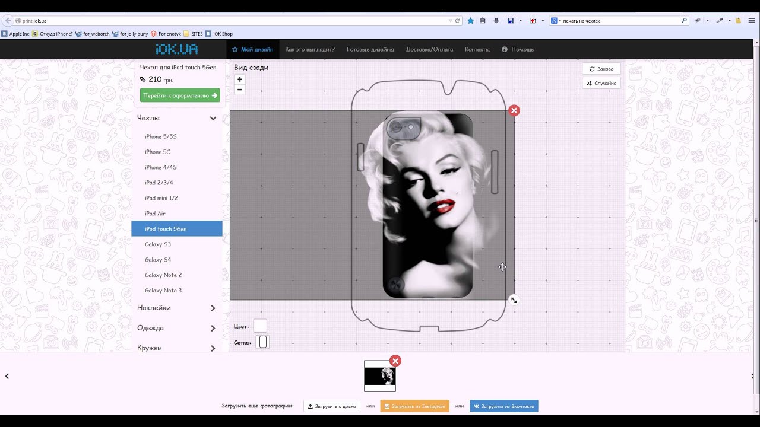Image resolution: width=760 pixels, height=427 pixels.
Task: Click the bookmarks list icon
Action: point(483,21)
